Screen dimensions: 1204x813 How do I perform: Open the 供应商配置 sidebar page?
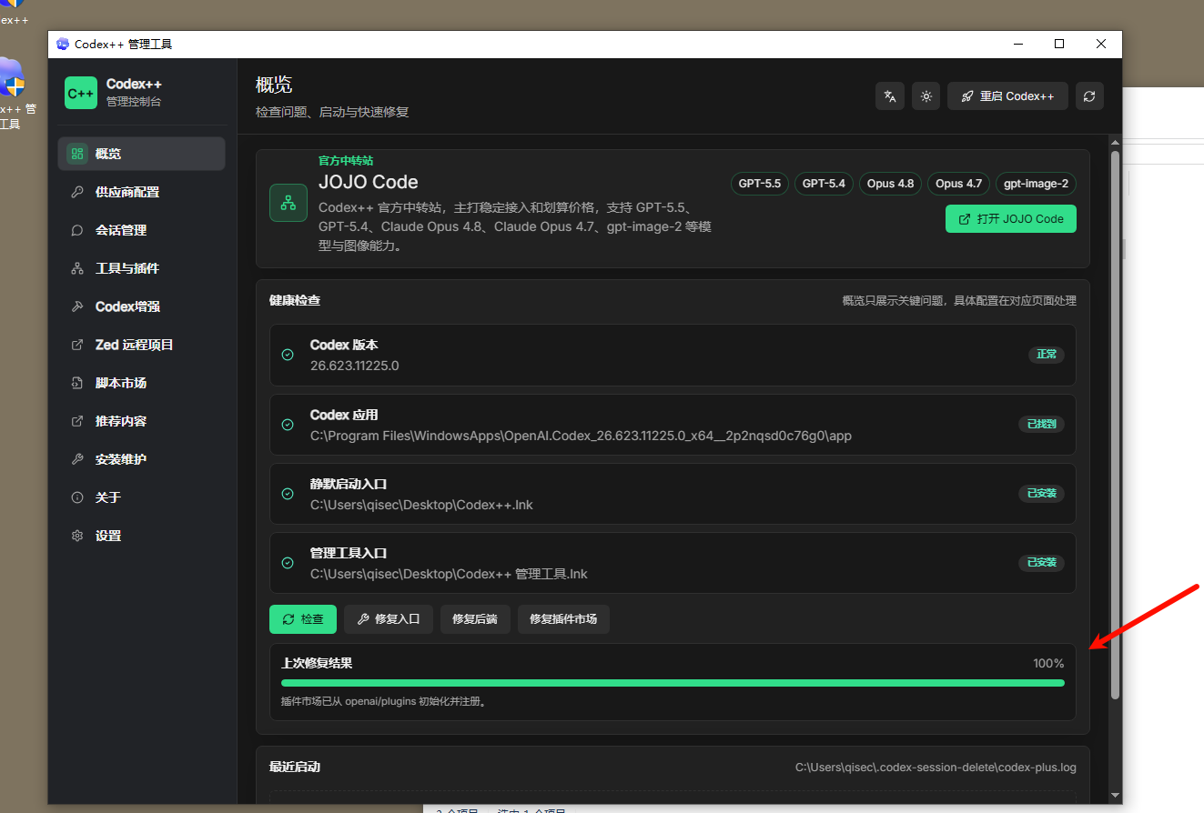[x=141, y=192]
